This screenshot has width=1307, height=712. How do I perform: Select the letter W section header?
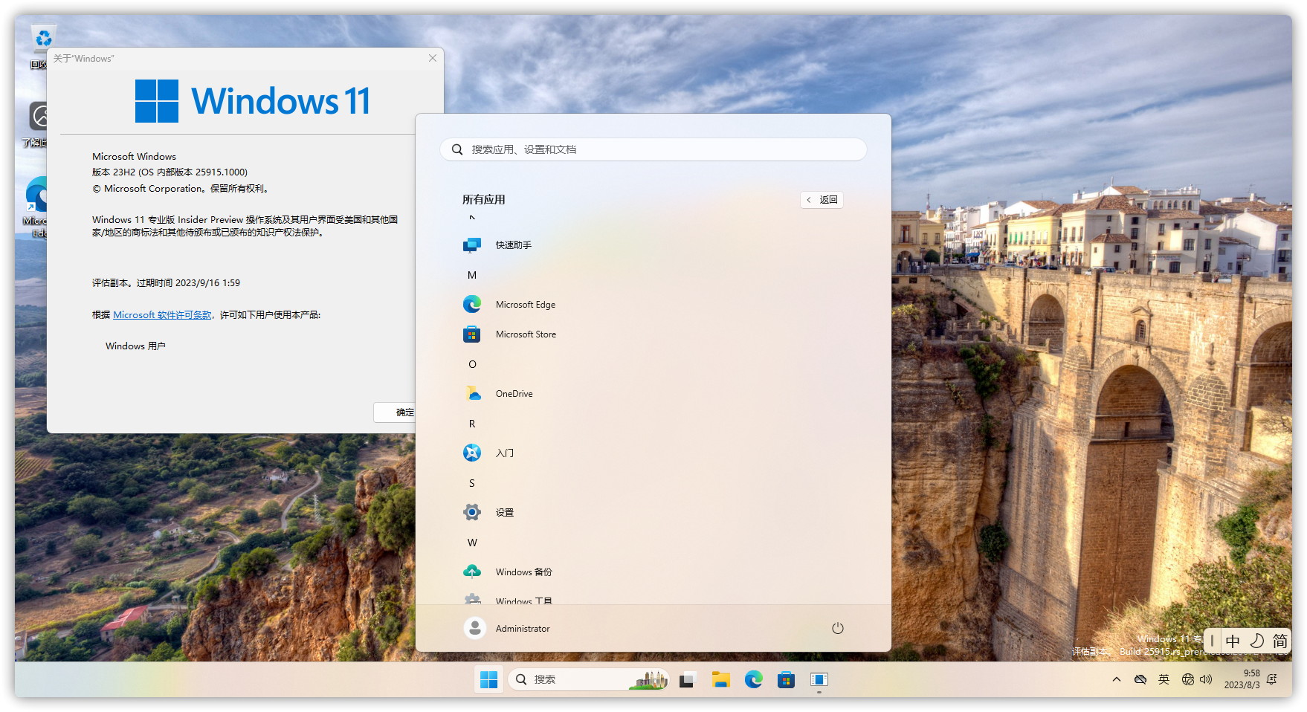(472, 543)
